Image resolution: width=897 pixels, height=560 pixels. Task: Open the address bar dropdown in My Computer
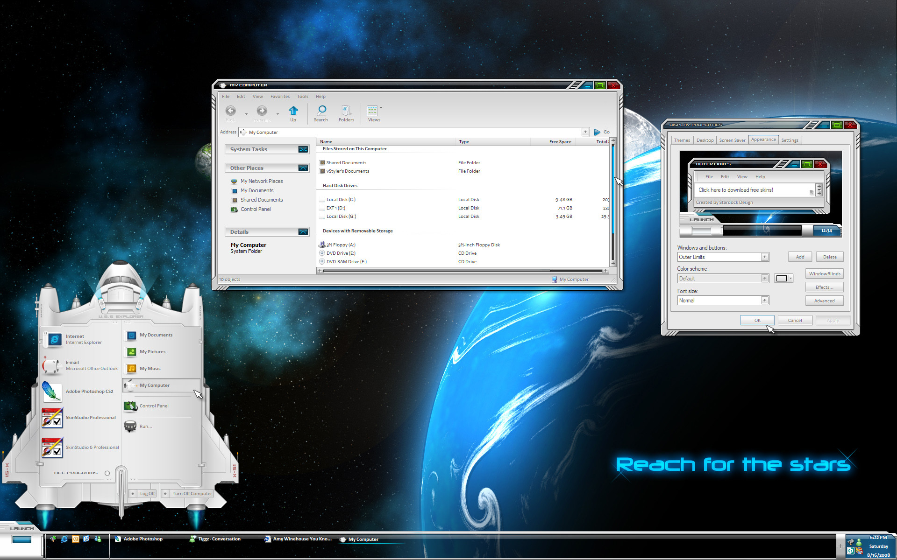585,132
